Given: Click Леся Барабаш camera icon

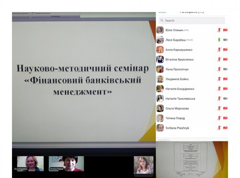Looking at the screenshot, I should point(225,40).
